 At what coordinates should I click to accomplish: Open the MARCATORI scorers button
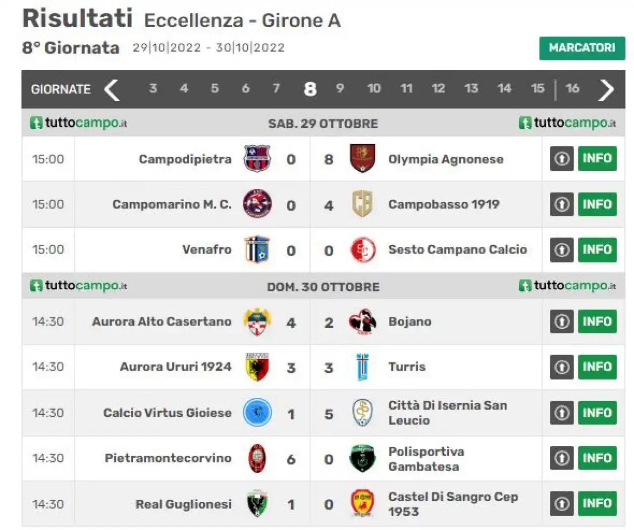[x=582, y=48]
